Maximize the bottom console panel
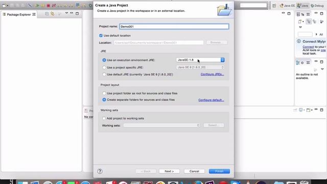Screen dimensions: 327x184 [x=321, y=110]
